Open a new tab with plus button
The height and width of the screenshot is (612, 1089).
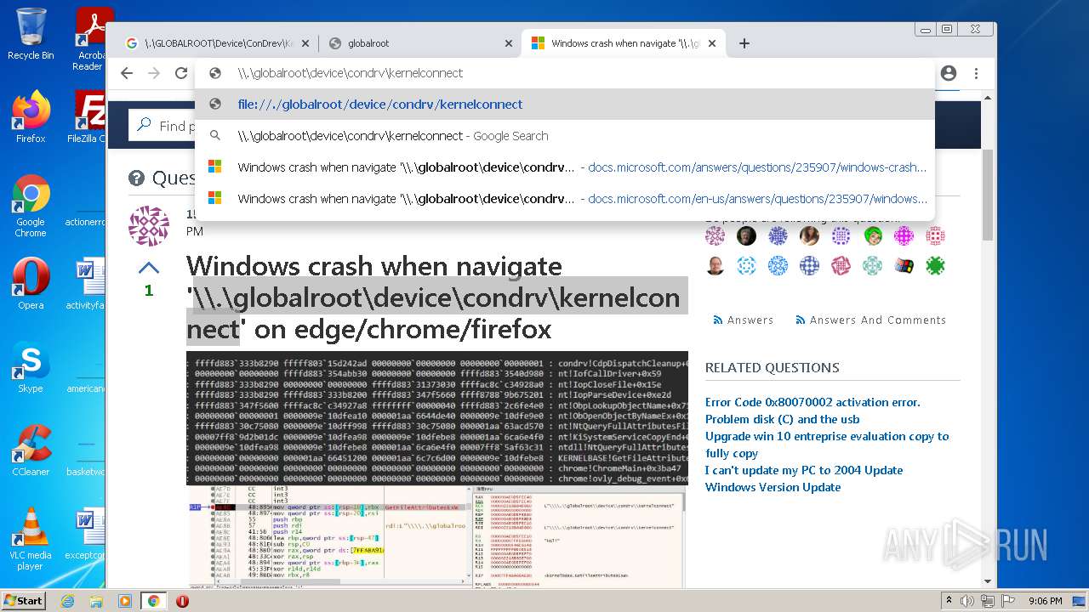point(744,43)
